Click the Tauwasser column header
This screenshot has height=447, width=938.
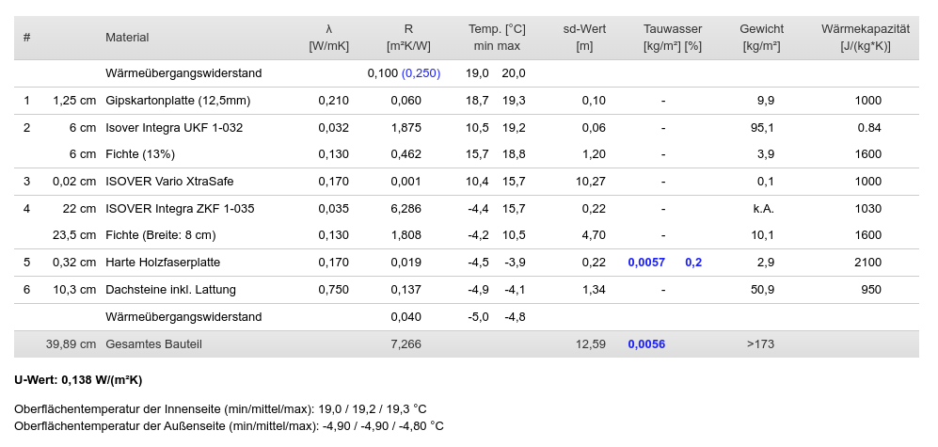pyautogui.click(x=673, y=37)
